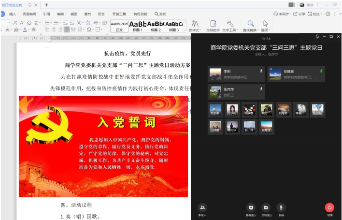Apply font color underline A

[25, 29]
